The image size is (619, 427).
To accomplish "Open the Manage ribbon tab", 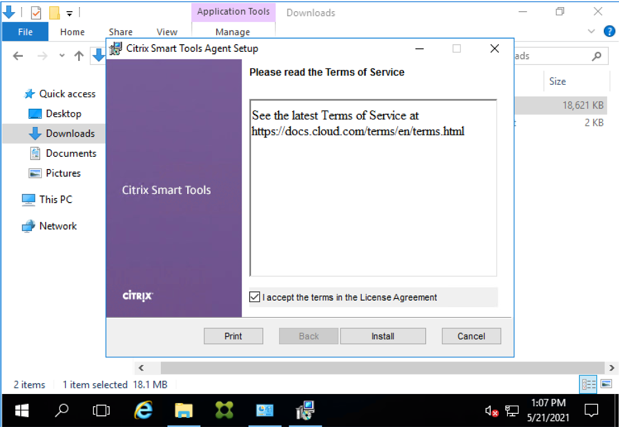I will pos(233,32).
